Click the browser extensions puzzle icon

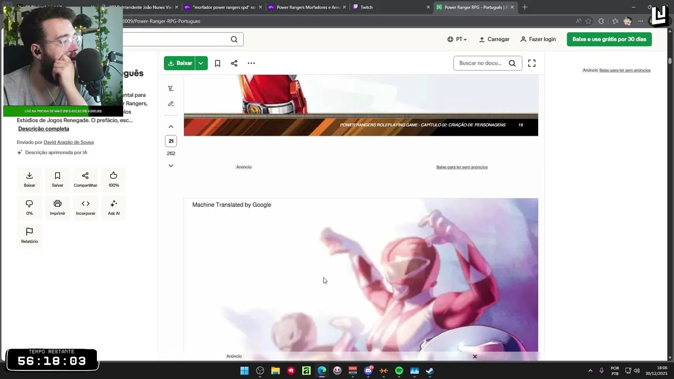pyautogui.click(x=601, y=21)
